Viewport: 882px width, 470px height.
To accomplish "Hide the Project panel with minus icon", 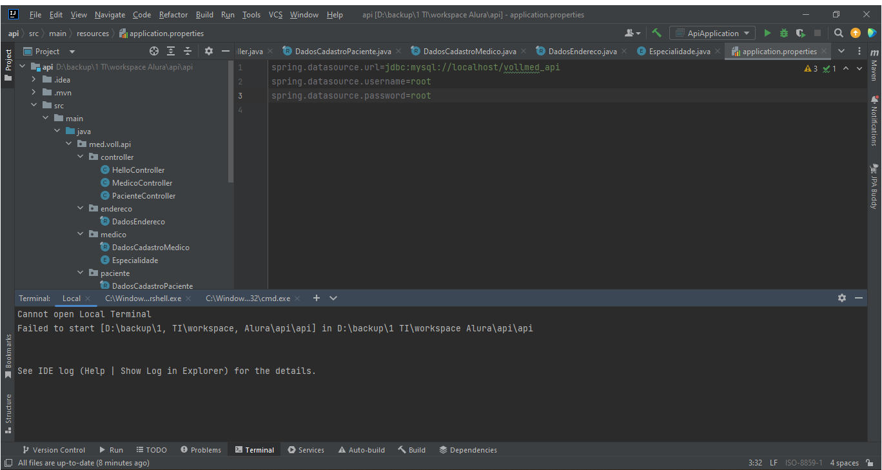I will (x=225, y=51).
